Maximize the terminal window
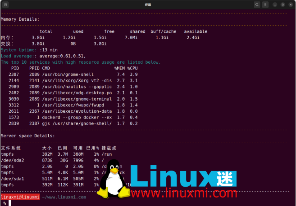The image size is (296, 206). [x=283, y=4]
